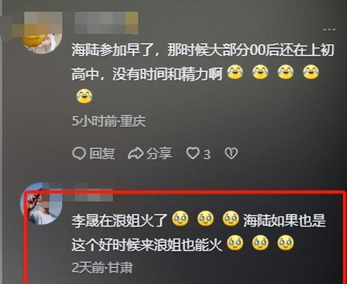Click the 5小时前·重庆 timestamp
Viewport: 347px width, 284px height.
109,121
